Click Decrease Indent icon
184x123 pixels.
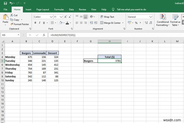point(91,23)
